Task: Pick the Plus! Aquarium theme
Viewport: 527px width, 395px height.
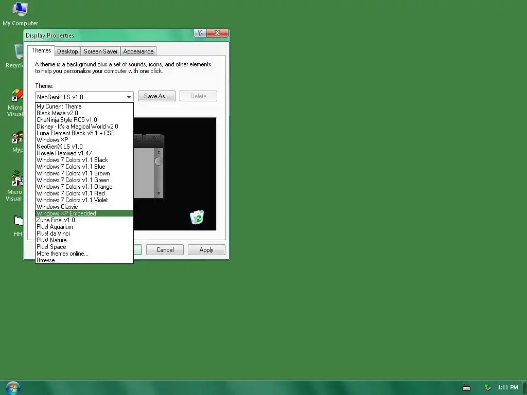Action: tap(84, 227)
